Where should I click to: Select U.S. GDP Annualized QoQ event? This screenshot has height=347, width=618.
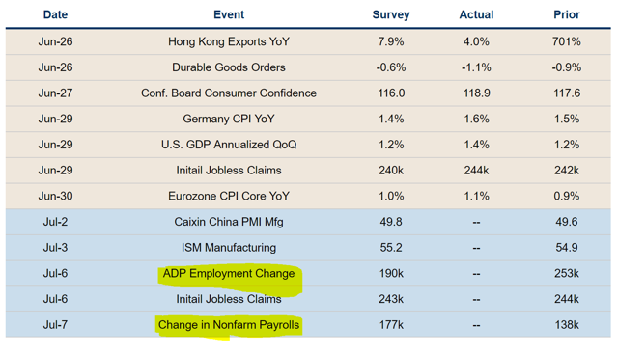pos(229,145)
